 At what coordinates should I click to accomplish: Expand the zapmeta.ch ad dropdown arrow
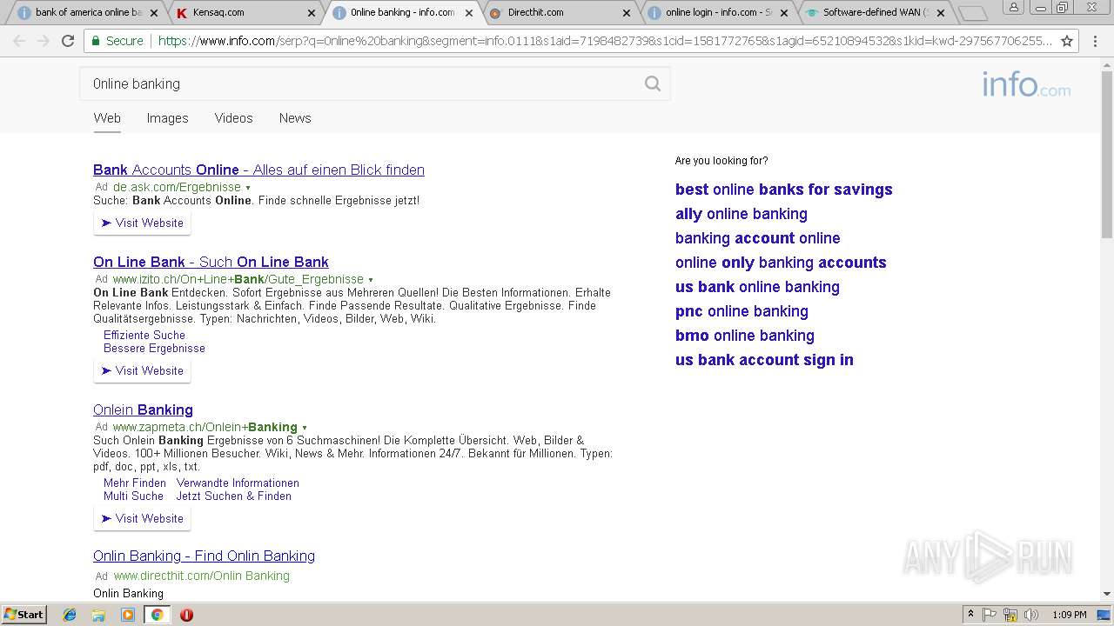click(305, 428)
